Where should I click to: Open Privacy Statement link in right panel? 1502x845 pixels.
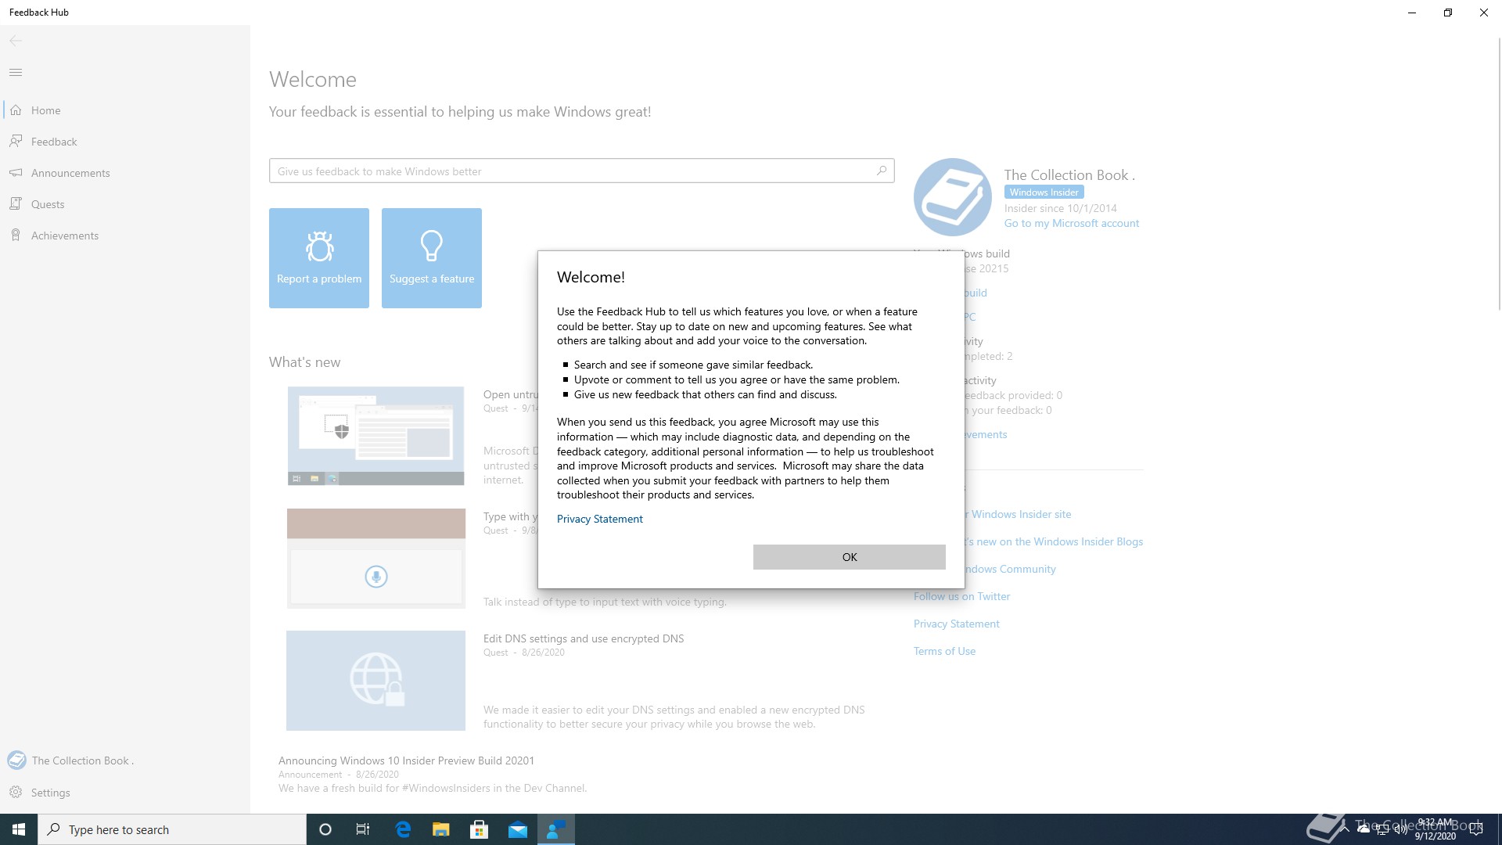click(956, 624)
